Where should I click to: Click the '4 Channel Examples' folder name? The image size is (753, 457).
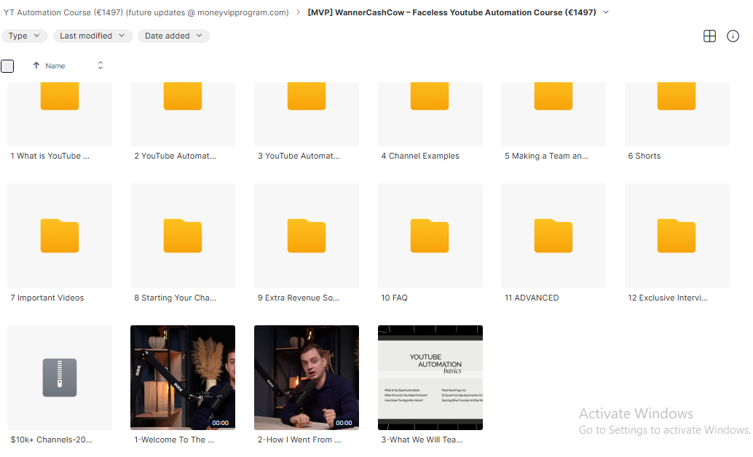click(x=420, y=156)
